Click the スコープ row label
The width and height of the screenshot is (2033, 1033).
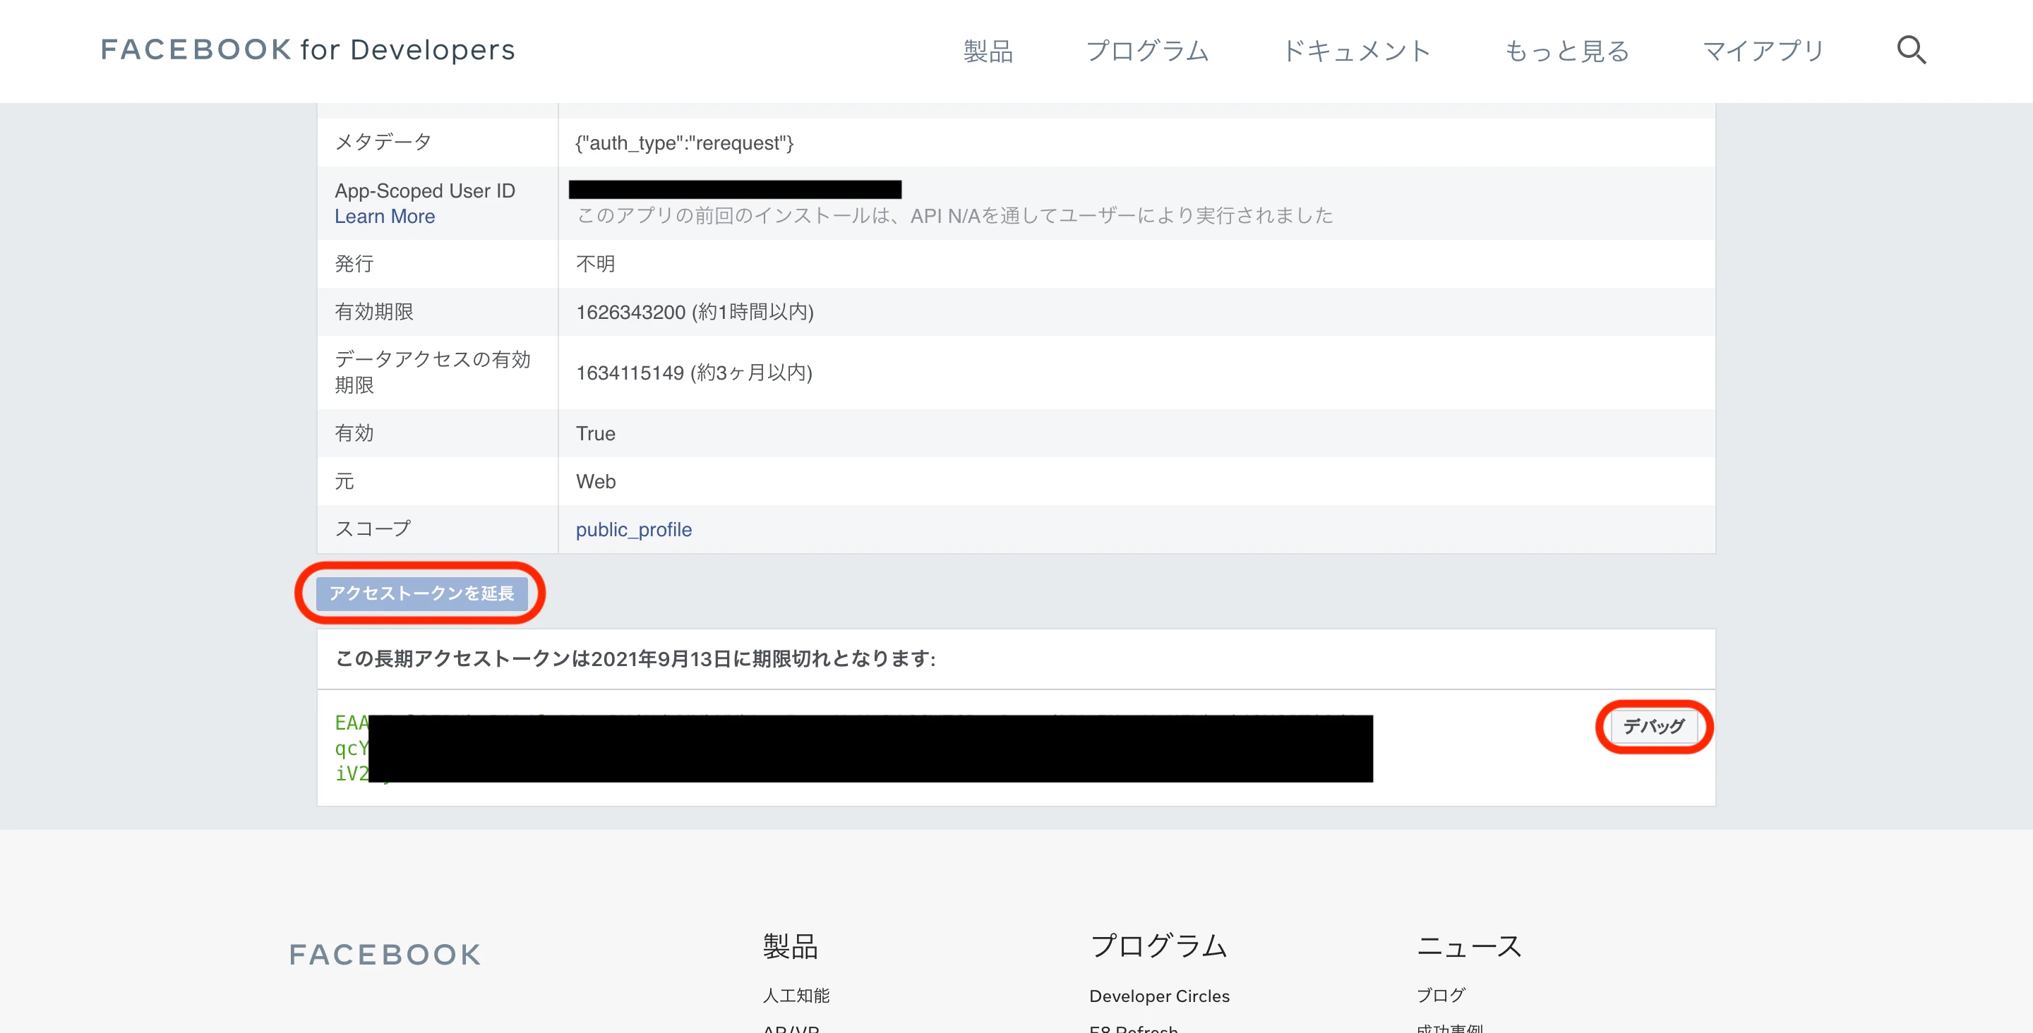(x=373, y=528)
